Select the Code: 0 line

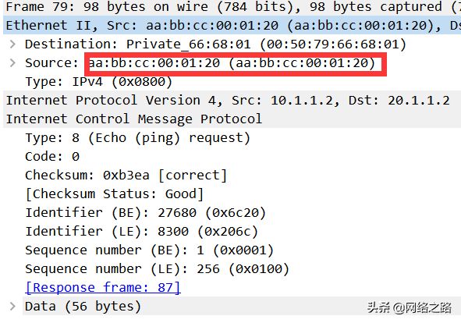tap(52, 157)
